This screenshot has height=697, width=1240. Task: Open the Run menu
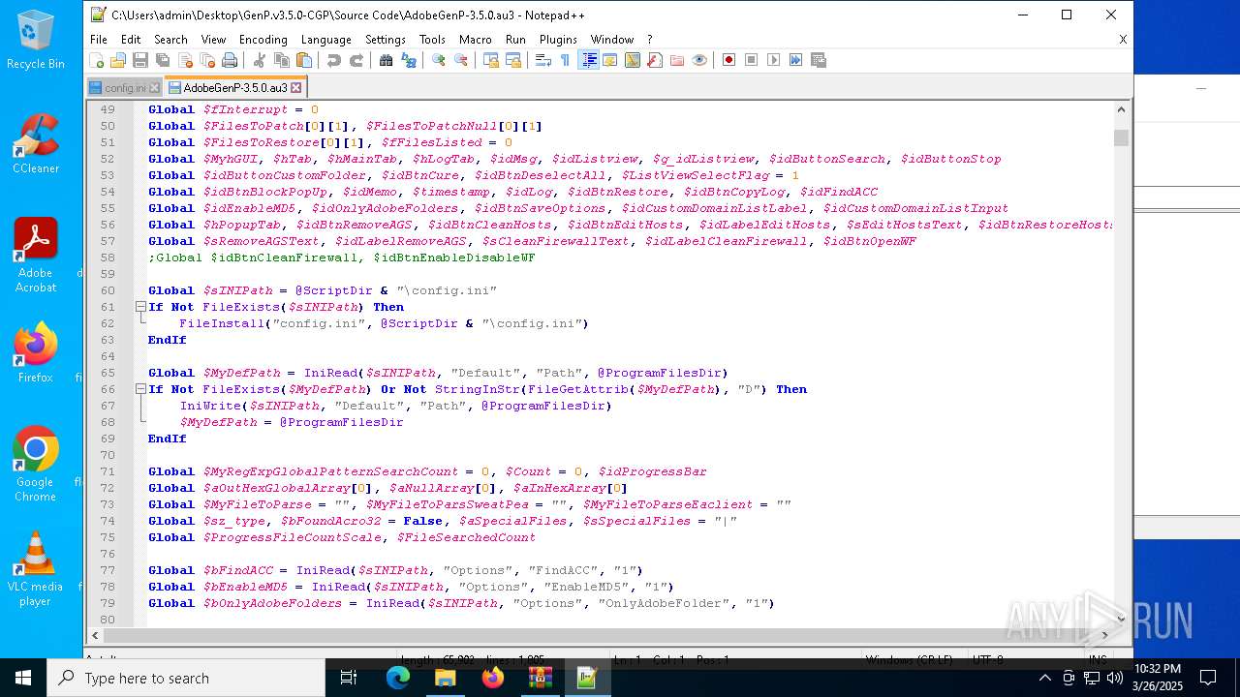point(515,40)
